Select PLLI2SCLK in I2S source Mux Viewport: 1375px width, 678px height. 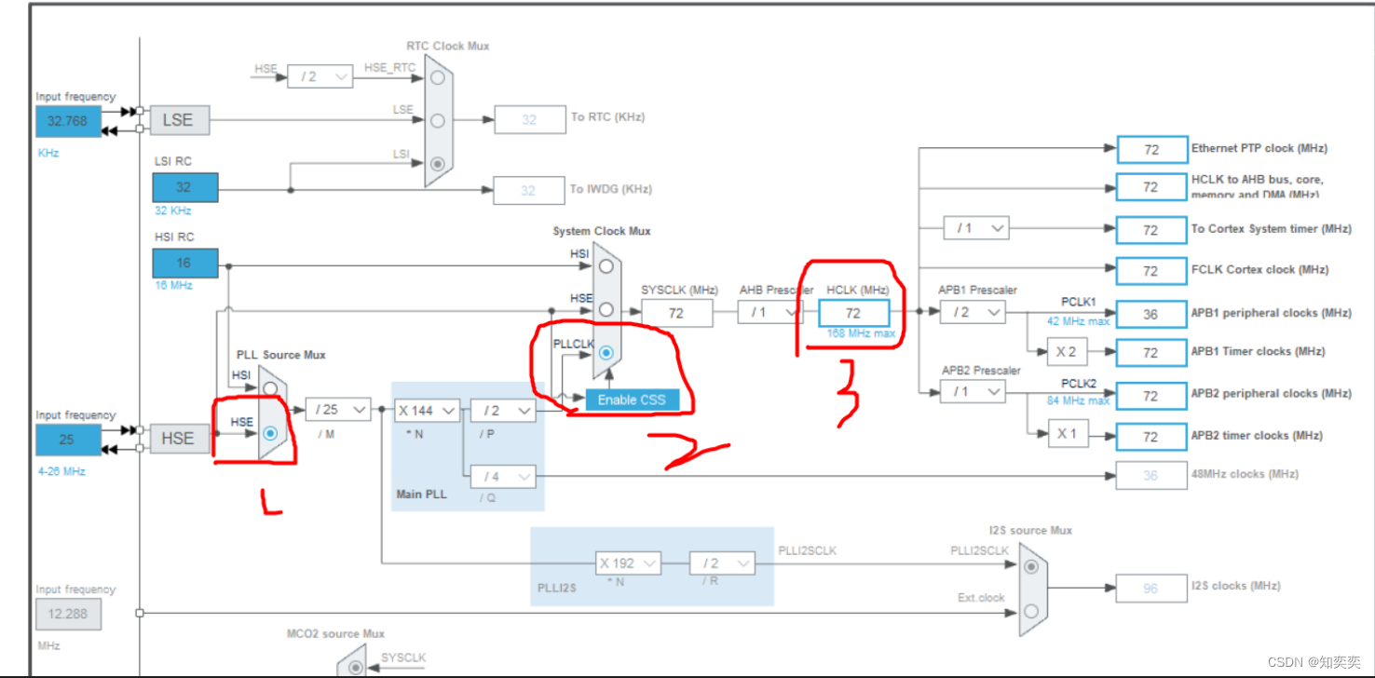point(1031,565)
